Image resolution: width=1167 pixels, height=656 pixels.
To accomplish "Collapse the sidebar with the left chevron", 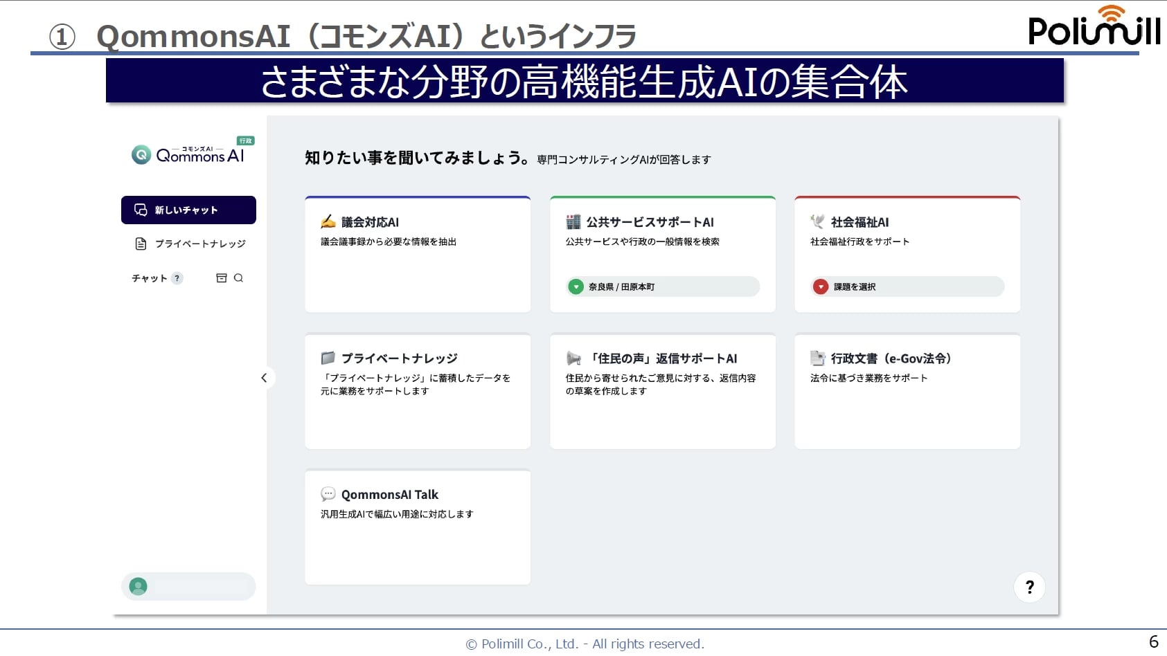I will tap(264, 378).
